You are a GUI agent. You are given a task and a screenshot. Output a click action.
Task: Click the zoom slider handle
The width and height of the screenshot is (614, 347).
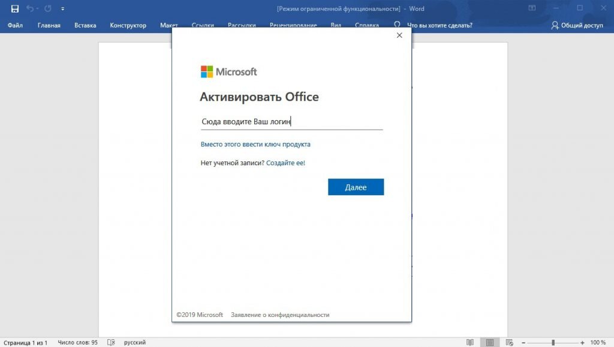[553, 342]
